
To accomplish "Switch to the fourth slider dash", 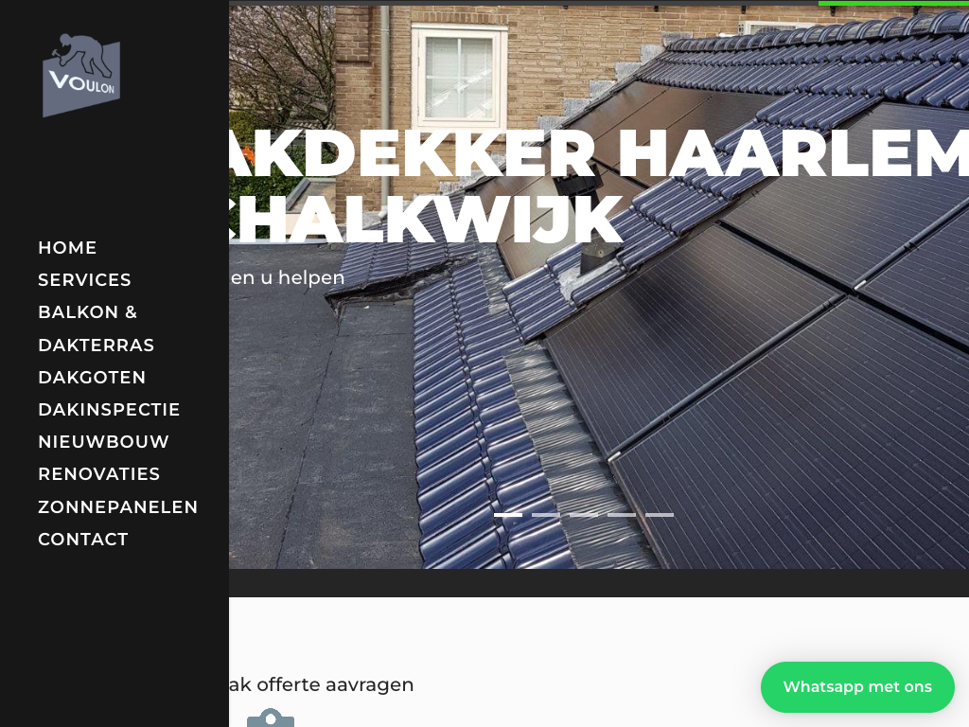I will (x=621, y=514).
